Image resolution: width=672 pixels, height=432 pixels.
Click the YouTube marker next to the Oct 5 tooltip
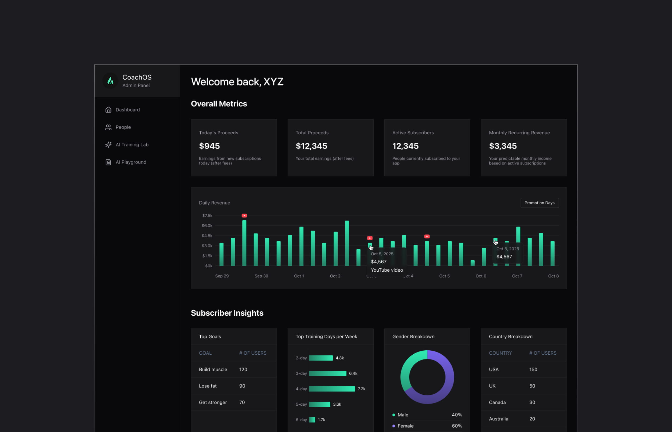(x=370, y=238)
